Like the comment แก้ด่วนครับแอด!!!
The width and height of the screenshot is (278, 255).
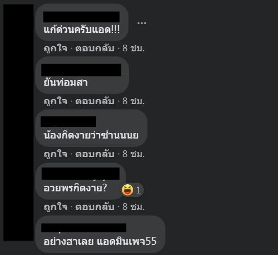click(55, 48)
